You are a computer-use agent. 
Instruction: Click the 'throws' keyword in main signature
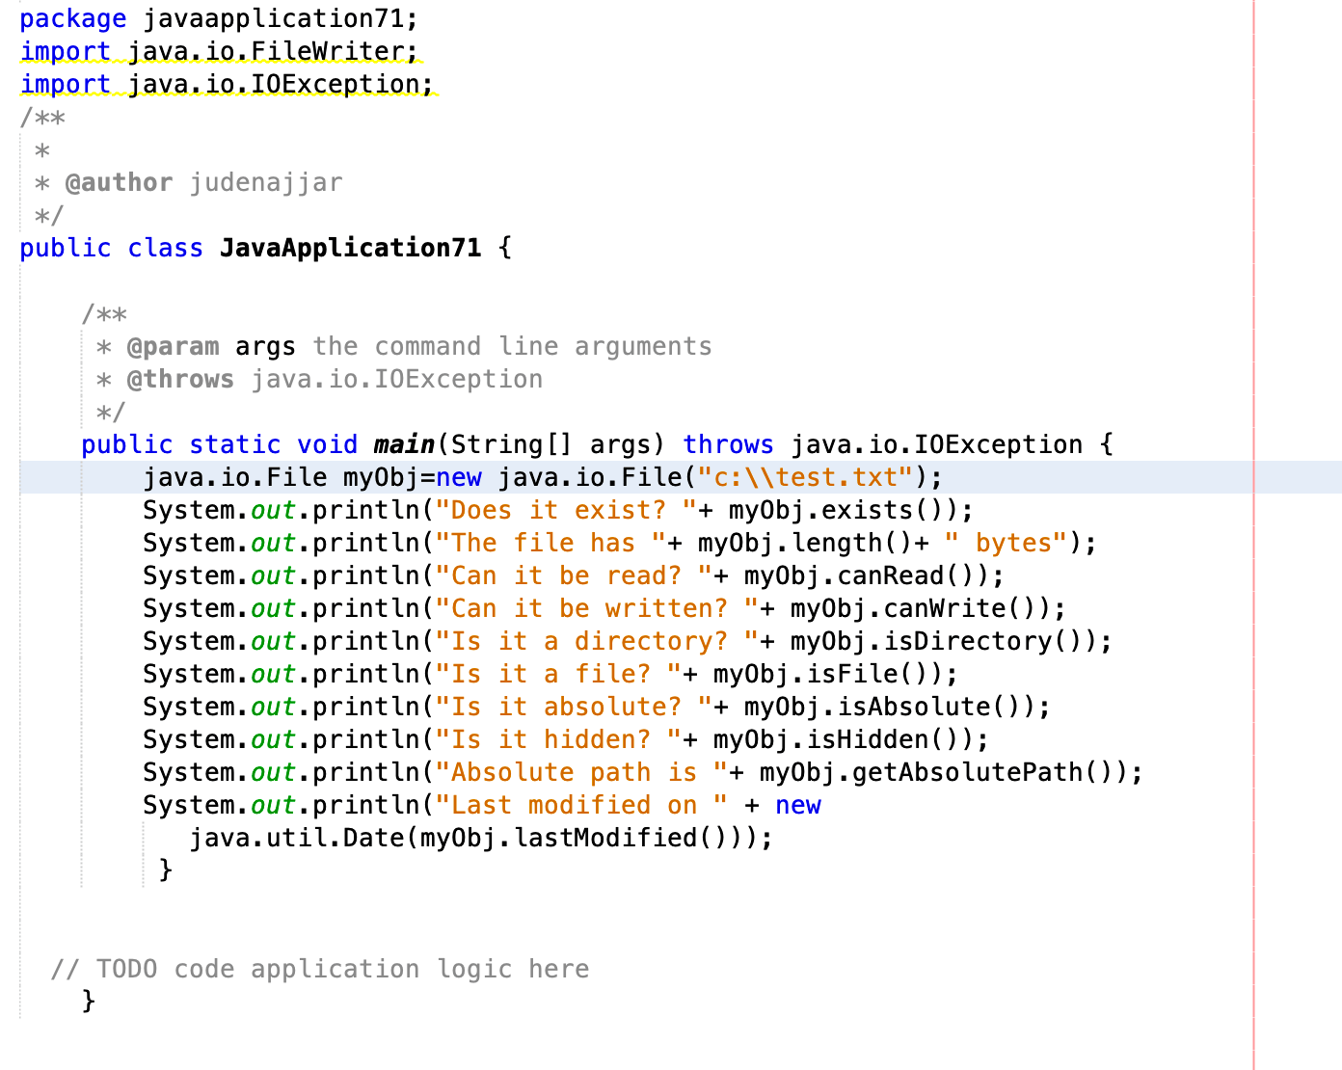pyautogui.click(x=728, y=445)
